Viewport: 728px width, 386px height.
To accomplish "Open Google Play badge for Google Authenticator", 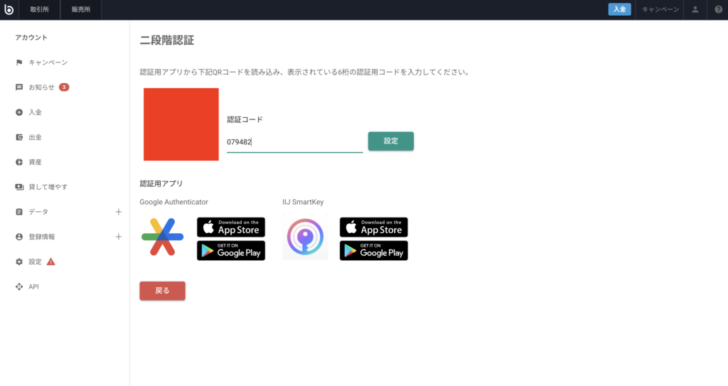I will (231, 251).
